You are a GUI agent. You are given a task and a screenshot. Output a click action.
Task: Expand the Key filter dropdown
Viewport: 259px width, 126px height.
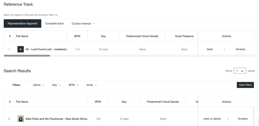(x=56, y=85)
